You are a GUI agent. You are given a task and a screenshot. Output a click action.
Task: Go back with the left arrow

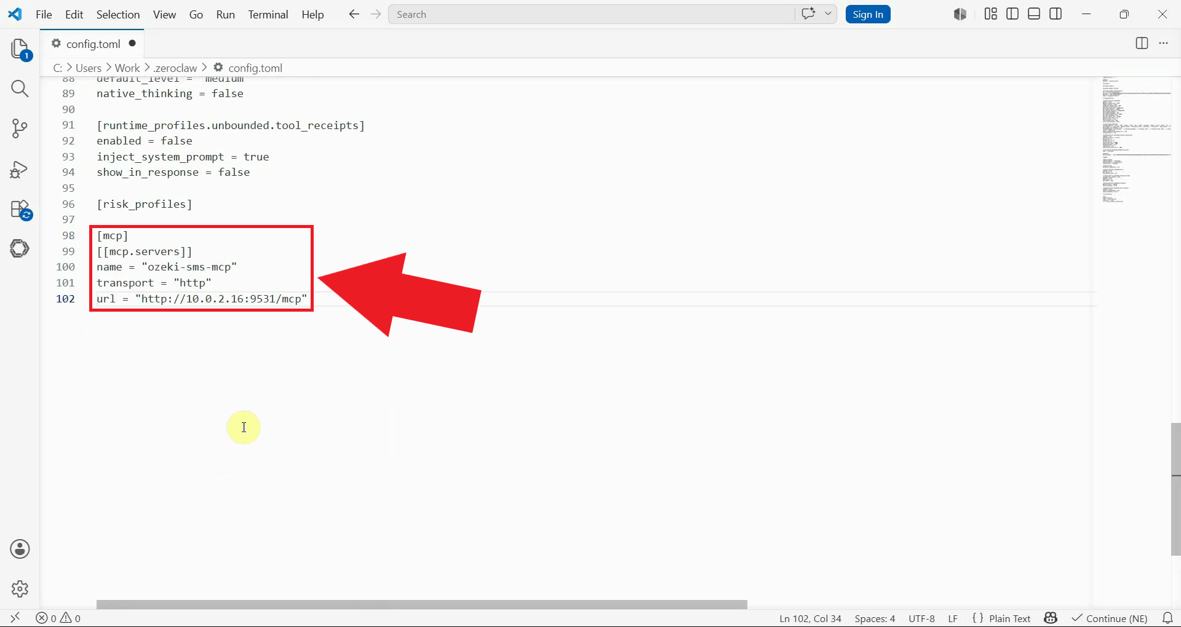point(354,14)
